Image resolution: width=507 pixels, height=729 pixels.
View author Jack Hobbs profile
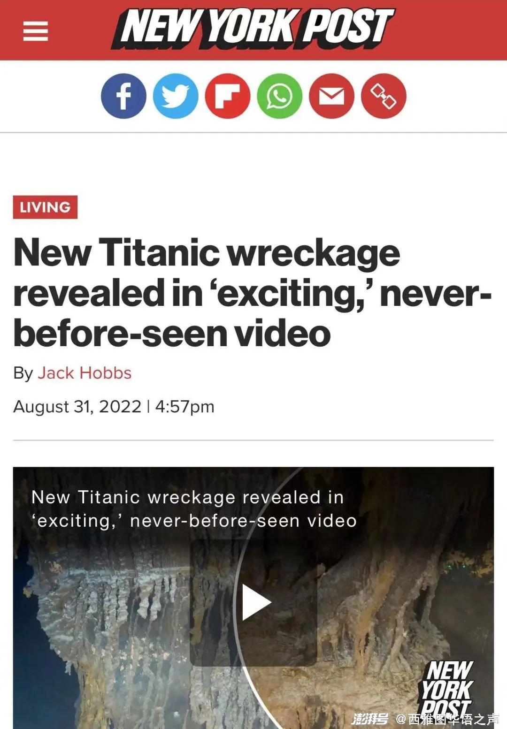(84, 373)
